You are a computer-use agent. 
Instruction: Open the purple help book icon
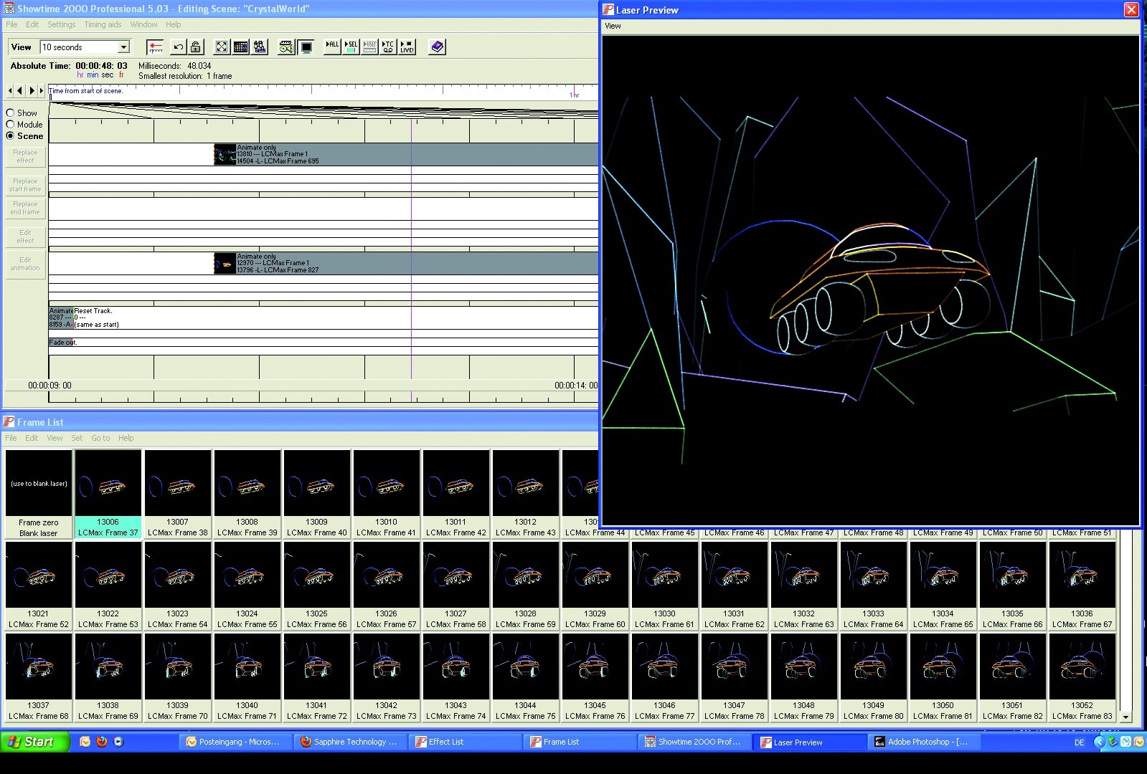pyautogui.click(x=437, y=47)
